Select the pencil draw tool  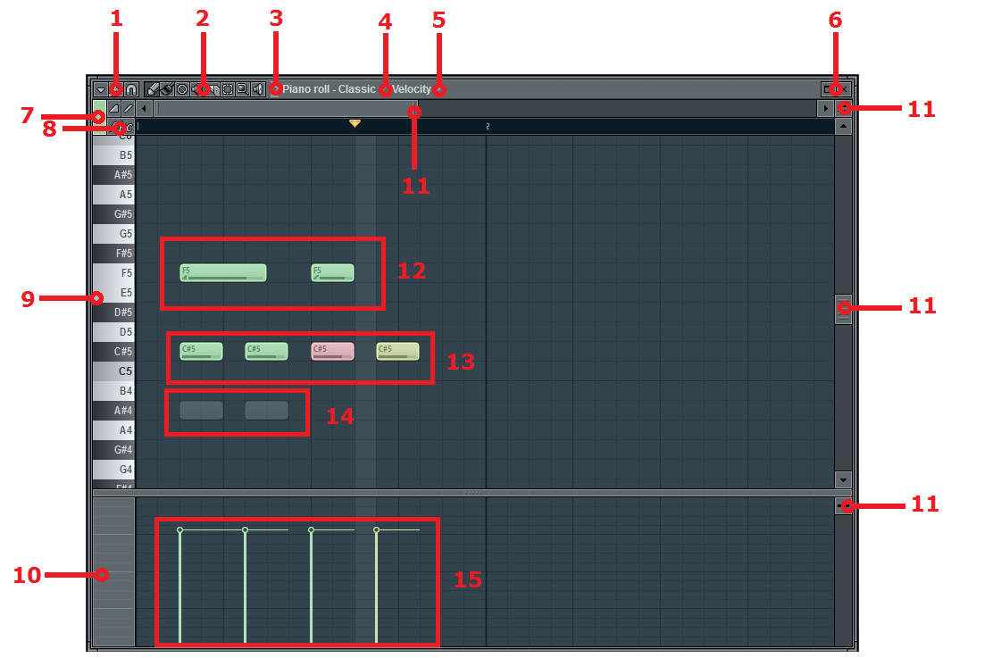coord(153,89)
